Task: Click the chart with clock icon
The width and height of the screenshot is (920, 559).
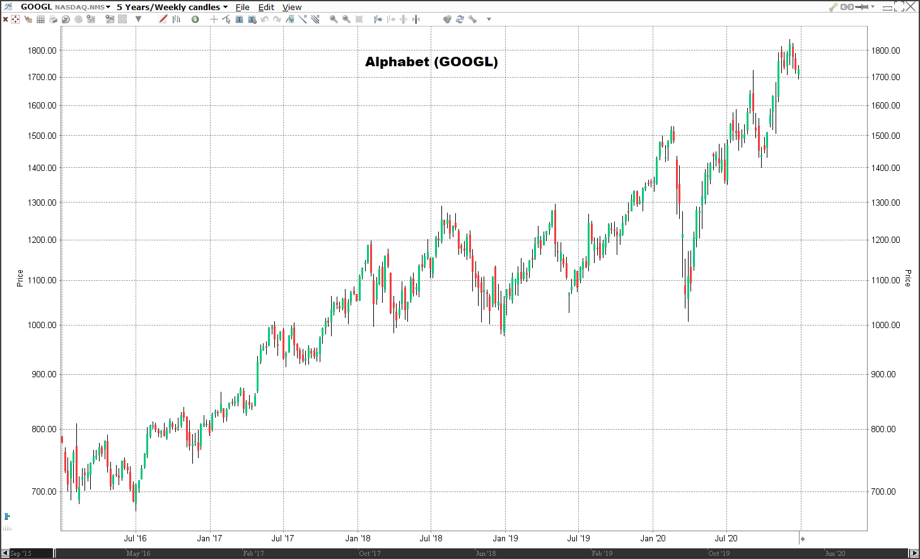Action: 66,20
